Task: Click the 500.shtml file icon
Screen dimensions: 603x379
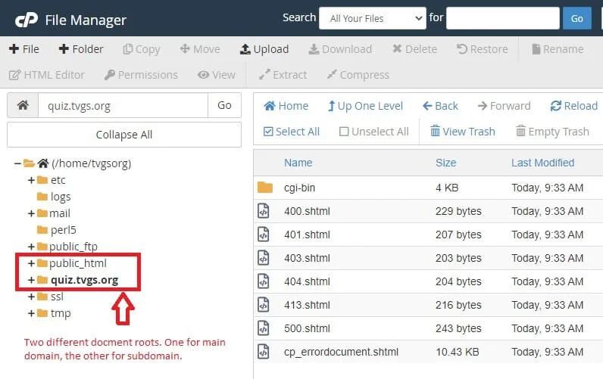Action: (264, 328)
